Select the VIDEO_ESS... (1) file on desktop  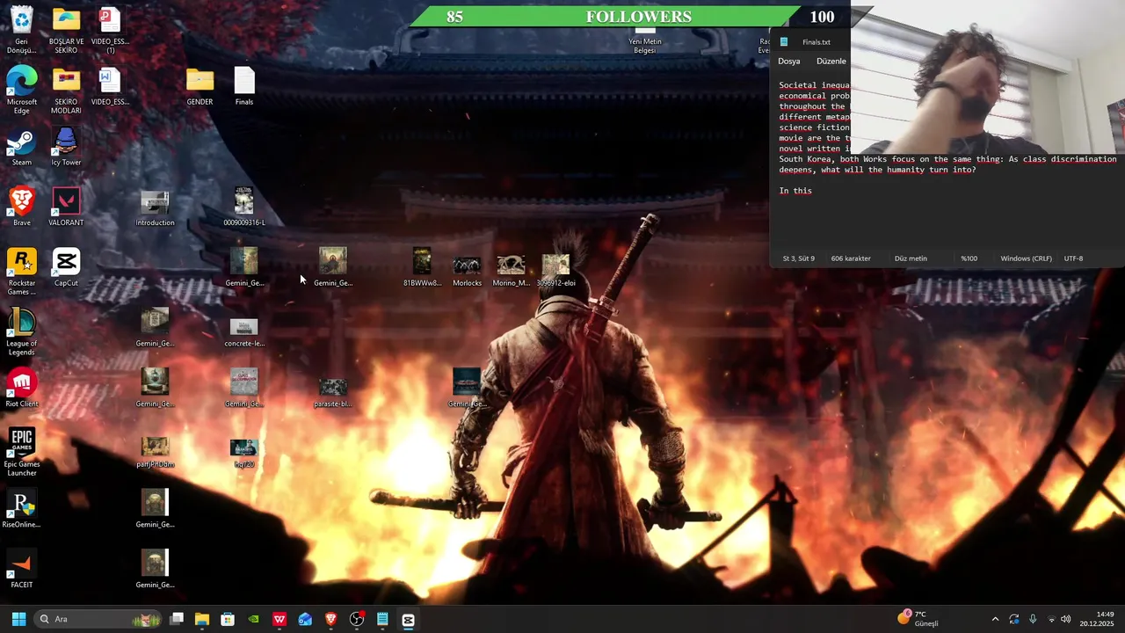pos(110,30)
